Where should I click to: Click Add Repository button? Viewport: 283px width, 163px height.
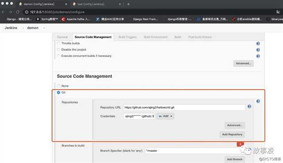click(232, 135)
